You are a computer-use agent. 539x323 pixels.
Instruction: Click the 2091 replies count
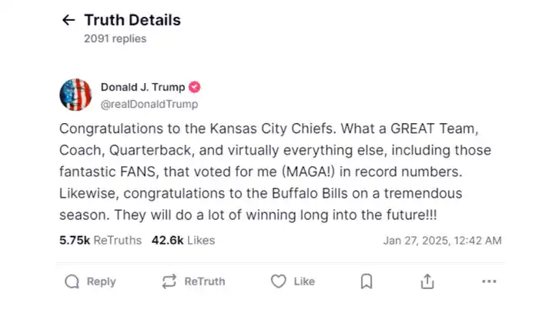pos(115,38)
